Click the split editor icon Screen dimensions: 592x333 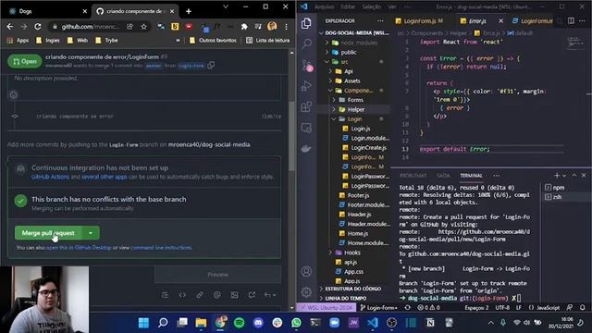coord(571,20)
